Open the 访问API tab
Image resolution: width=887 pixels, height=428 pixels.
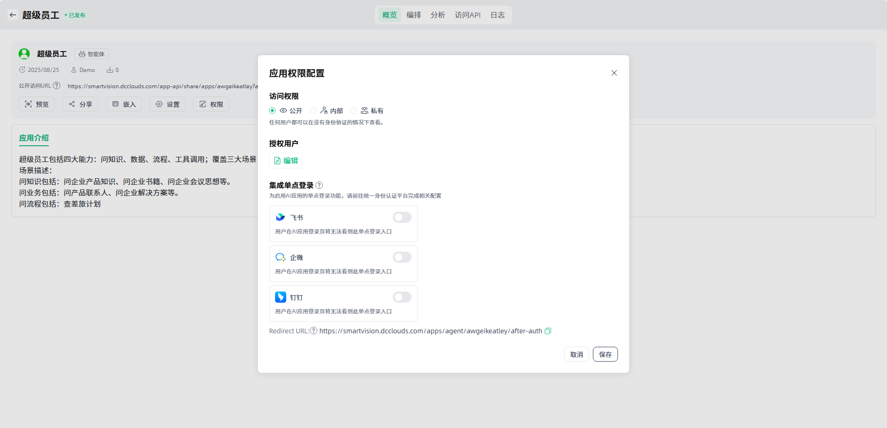[467, 15]
